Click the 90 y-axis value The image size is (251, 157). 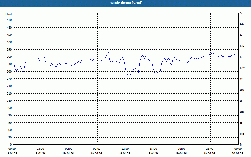tap(10, 123)
